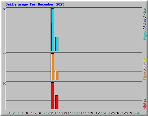Click the yellow Visits bar for day 11
Viewport: 148px width, 116px height.
pyautogui.click(x=51, y=67)
